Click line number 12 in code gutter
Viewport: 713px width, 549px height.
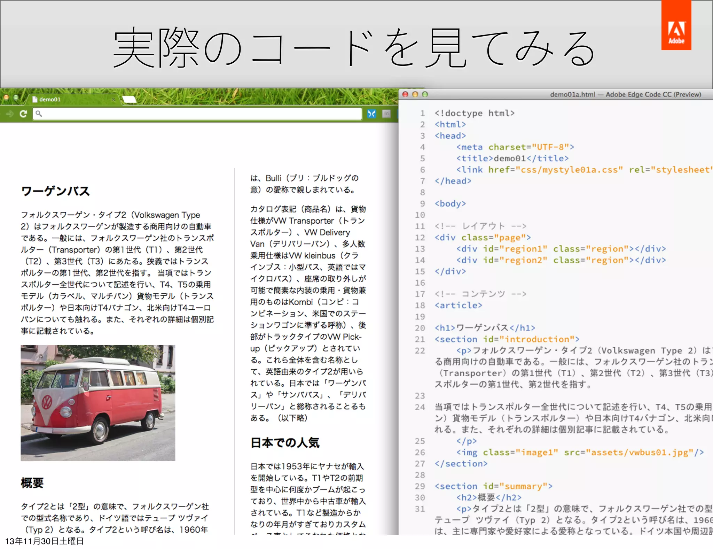click(x=420, y=238)
